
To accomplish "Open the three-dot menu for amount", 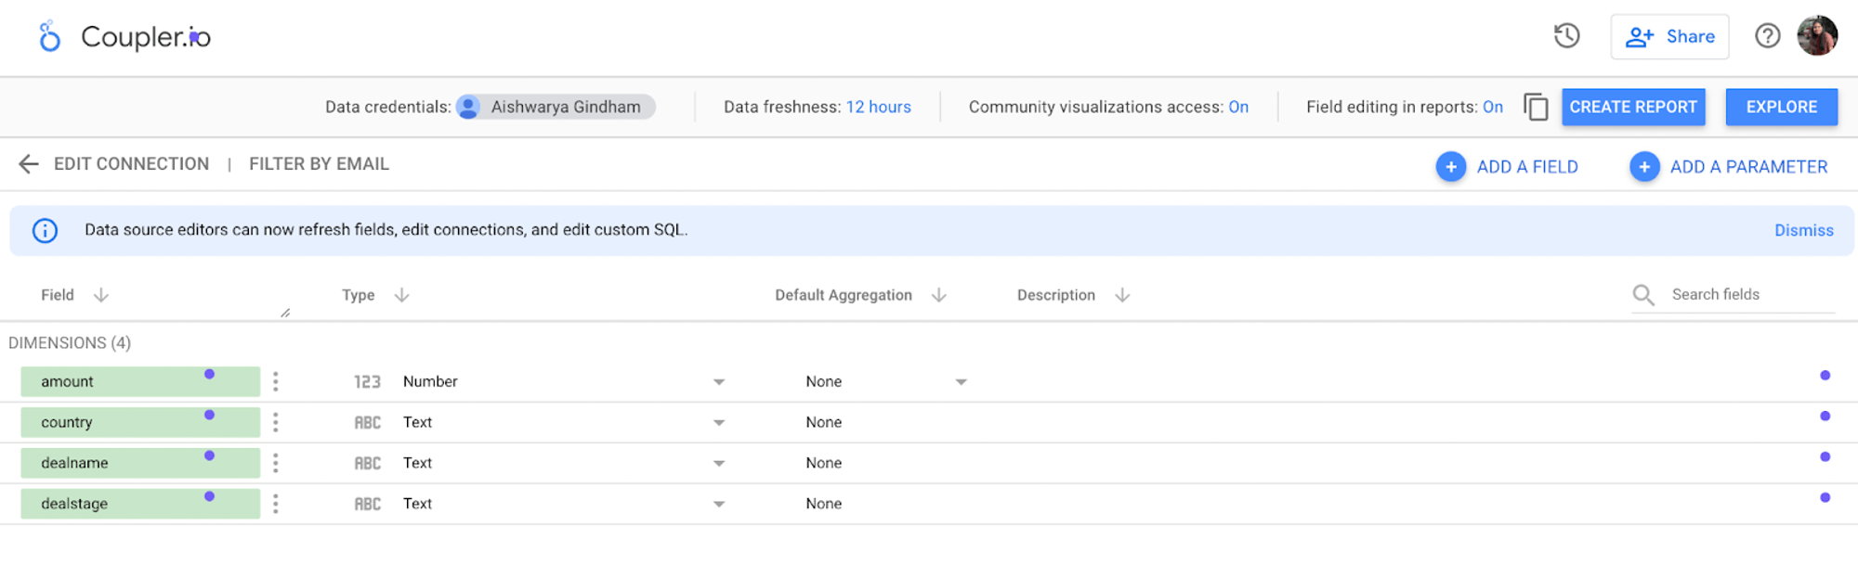I will click(275, 381).
